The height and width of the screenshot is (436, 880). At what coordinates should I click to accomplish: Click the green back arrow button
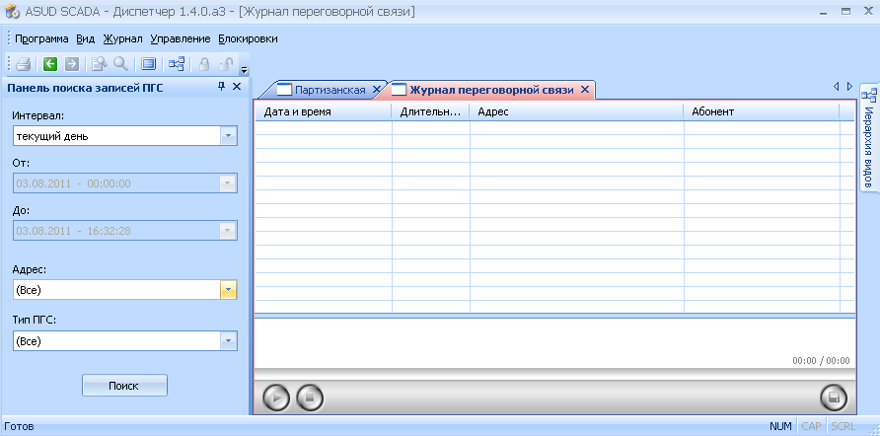[x=50, y=64]
